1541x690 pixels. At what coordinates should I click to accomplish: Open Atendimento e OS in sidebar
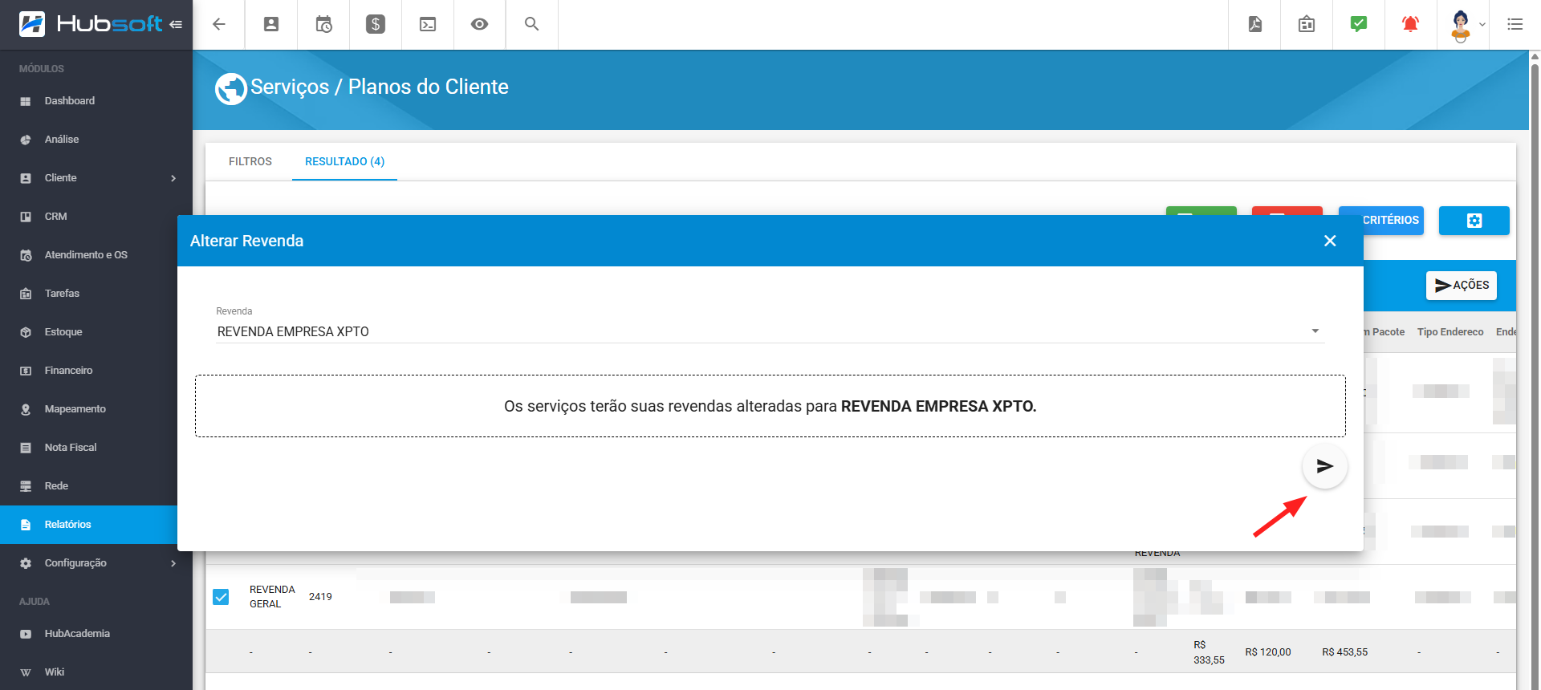[x=88, y=255]
